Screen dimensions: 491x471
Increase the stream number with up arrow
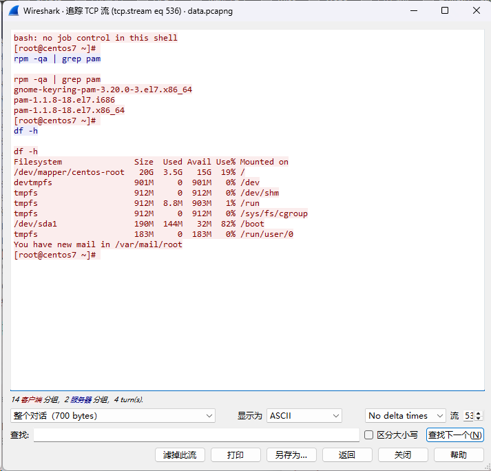tap(479, 413)
